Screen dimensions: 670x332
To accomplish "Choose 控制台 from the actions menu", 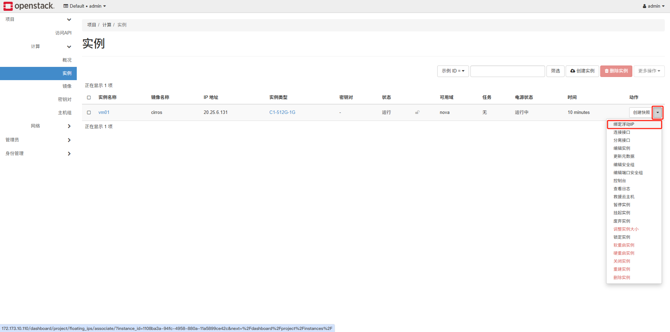I will tap(634, 181).
